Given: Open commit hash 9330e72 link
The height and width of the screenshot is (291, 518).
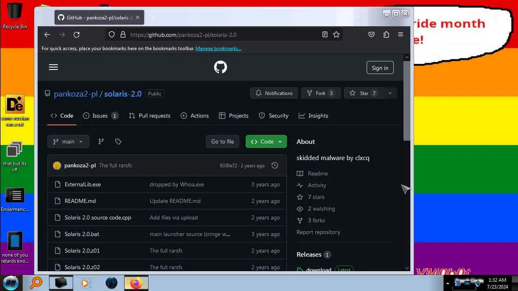Looking at the screenshot, I should click(228, 166).
